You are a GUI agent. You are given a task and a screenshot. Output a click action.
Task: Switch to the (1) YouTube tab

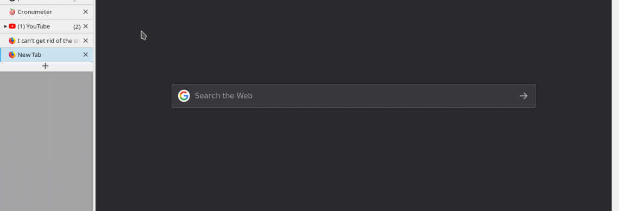(47, 27)
